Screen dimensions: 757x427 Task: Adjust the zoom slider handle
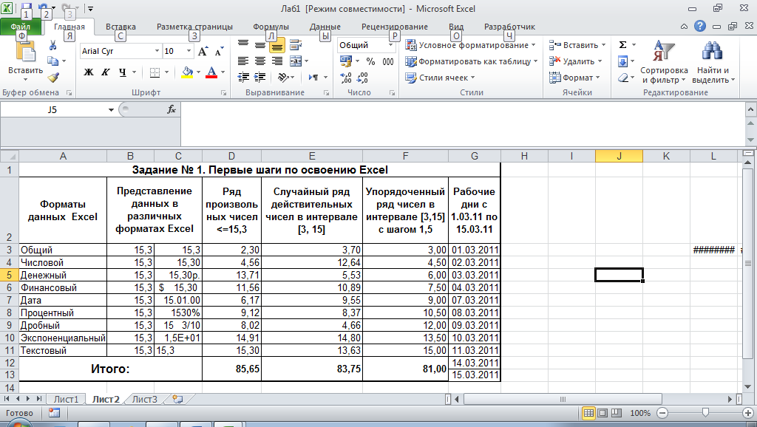point(705,412)
